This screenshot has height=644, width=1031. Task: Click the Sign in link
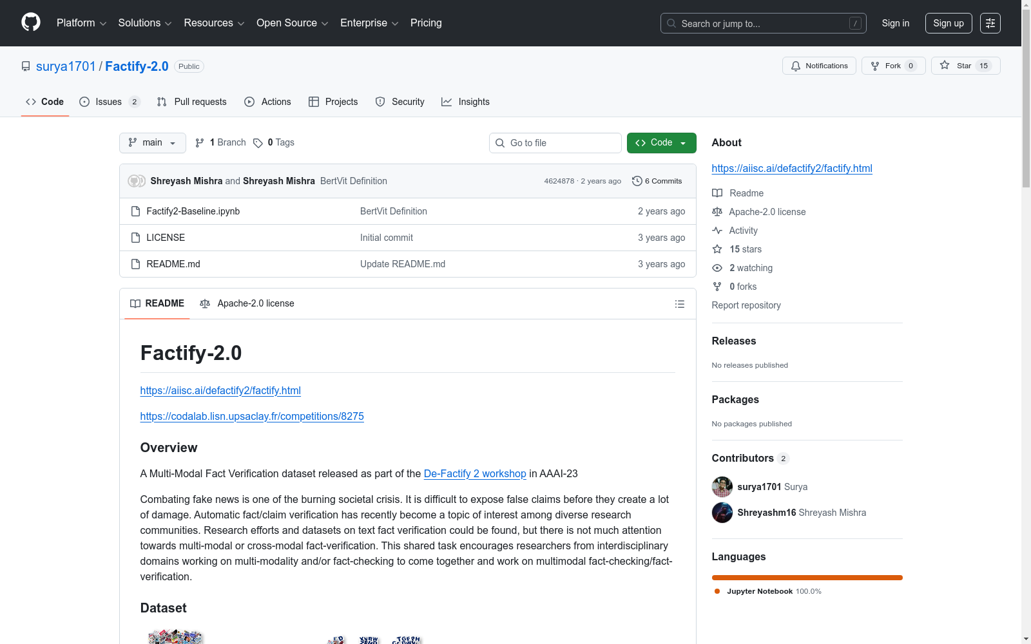(x=896, y=23)
